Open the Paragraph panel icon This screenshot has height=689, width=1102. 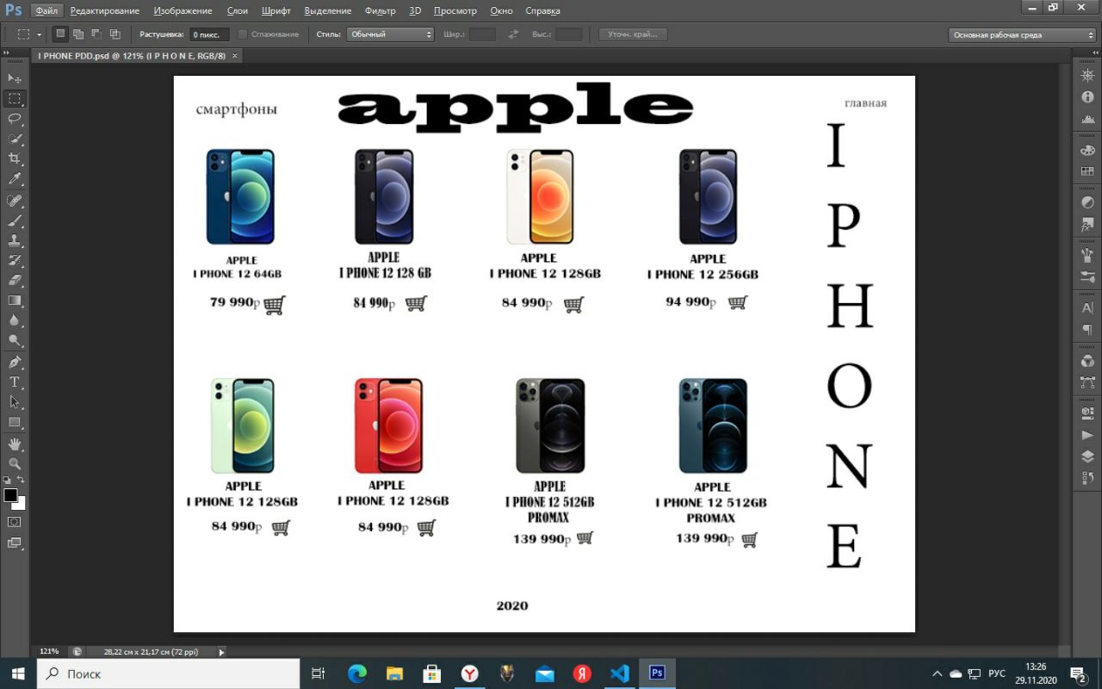tap(1087, 330)
